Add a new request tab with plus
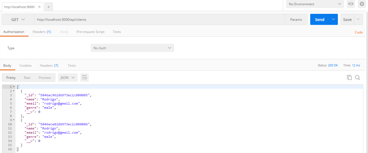This screenshot has height=153, width=368. [48, 7]
